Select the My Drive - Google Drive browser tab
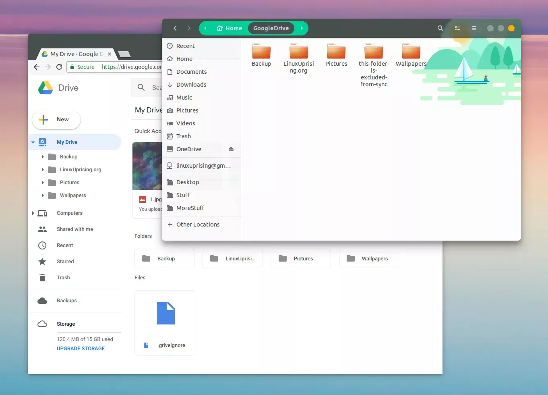Screen dimensions: 548x395 pyautogui.click(x=74, y=54)
